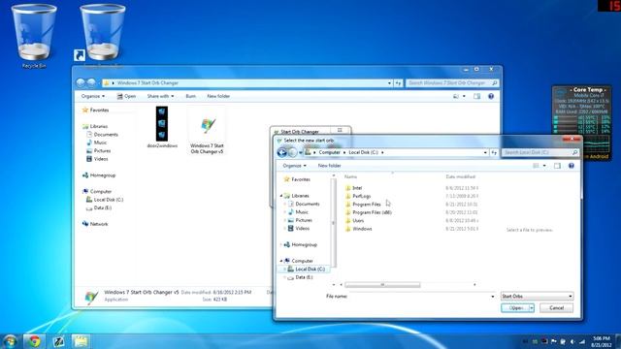The height and width of the screenshot is (349, 621).
Task: Change view icon in file dialog toolbar
Action: pos(536,166)
